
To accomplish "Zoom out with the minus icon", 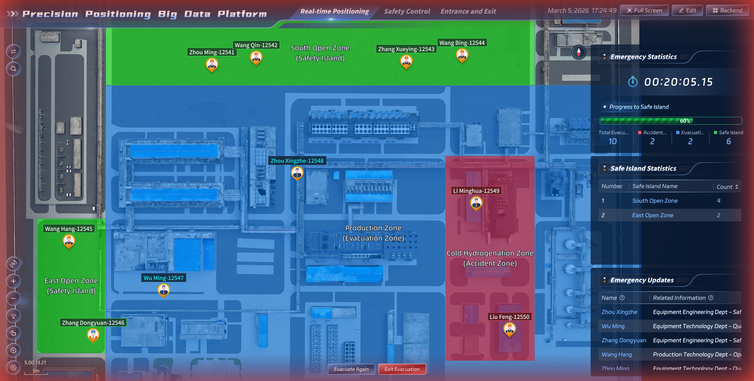I will point(13,298).
